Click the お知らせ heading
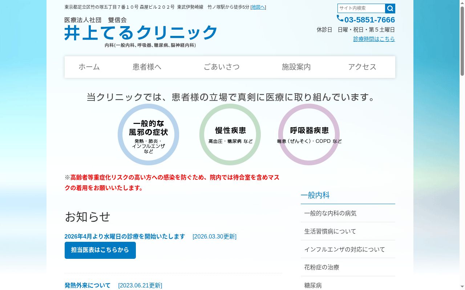Image resolution: width=465 pixels, height=290 pixels. [x=88, y=217]
